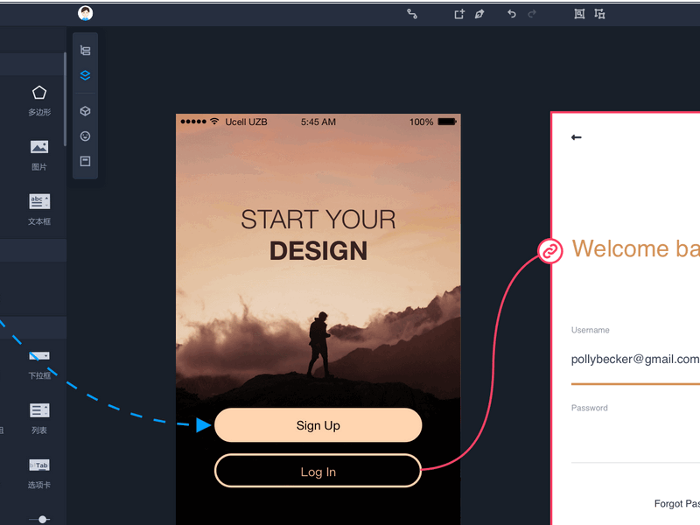Viewport: 700px width, 525px height.
Task: Click the Log In button
Action: [x=318, y=471]
